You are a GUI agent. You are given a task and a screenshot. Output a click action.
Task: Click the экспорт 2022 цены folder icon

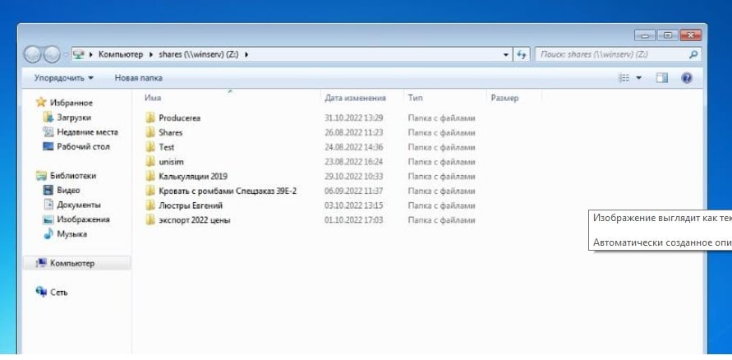[x=150, y=220]
